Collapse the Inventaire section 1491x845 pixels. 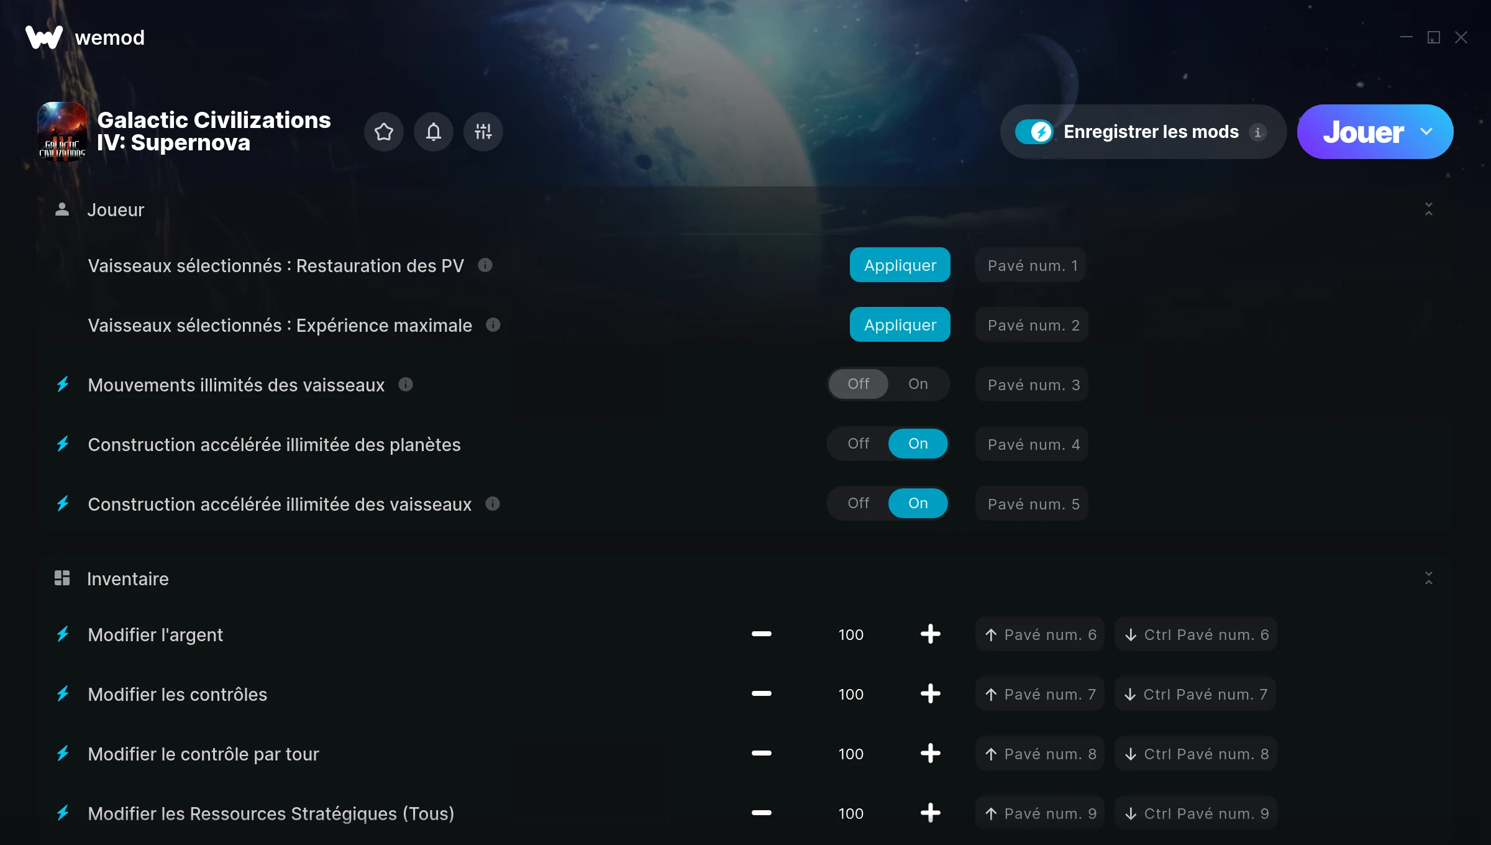click(x=1429, y=578)
